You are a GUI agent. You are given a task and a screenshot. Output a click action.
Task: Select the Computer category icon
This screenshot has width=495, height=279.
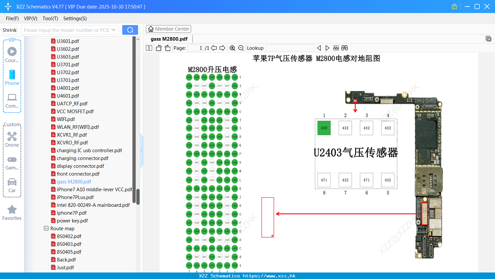tap(12, 100)
